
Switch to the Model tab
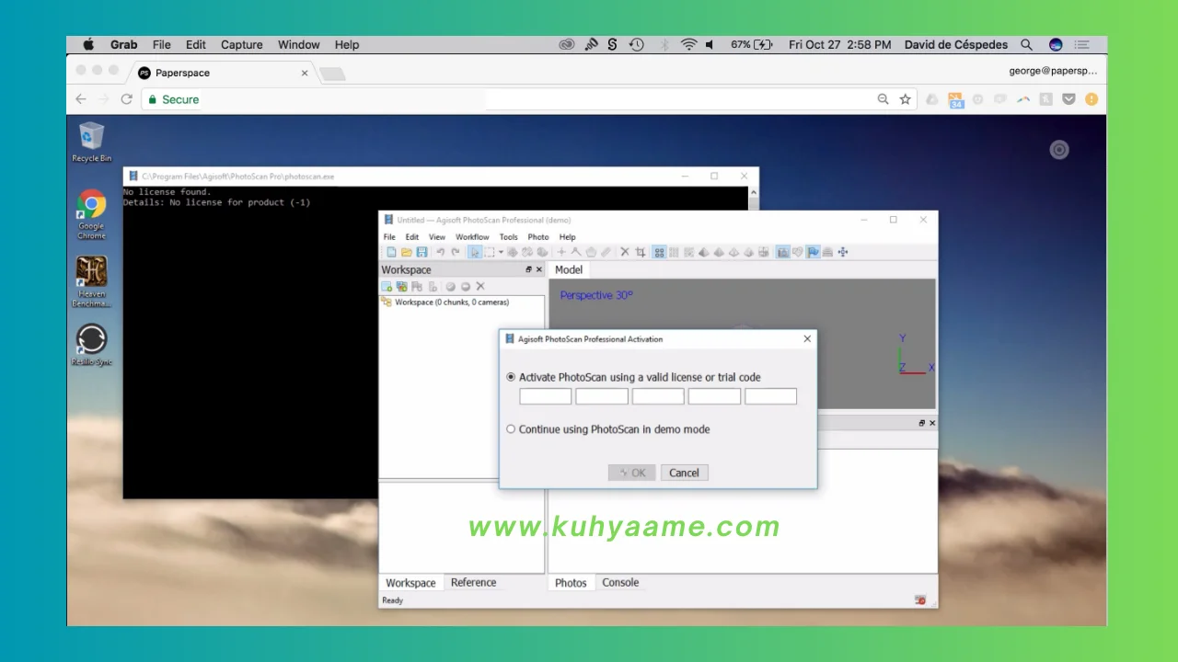pyautogui.click(x=569, y=269)
